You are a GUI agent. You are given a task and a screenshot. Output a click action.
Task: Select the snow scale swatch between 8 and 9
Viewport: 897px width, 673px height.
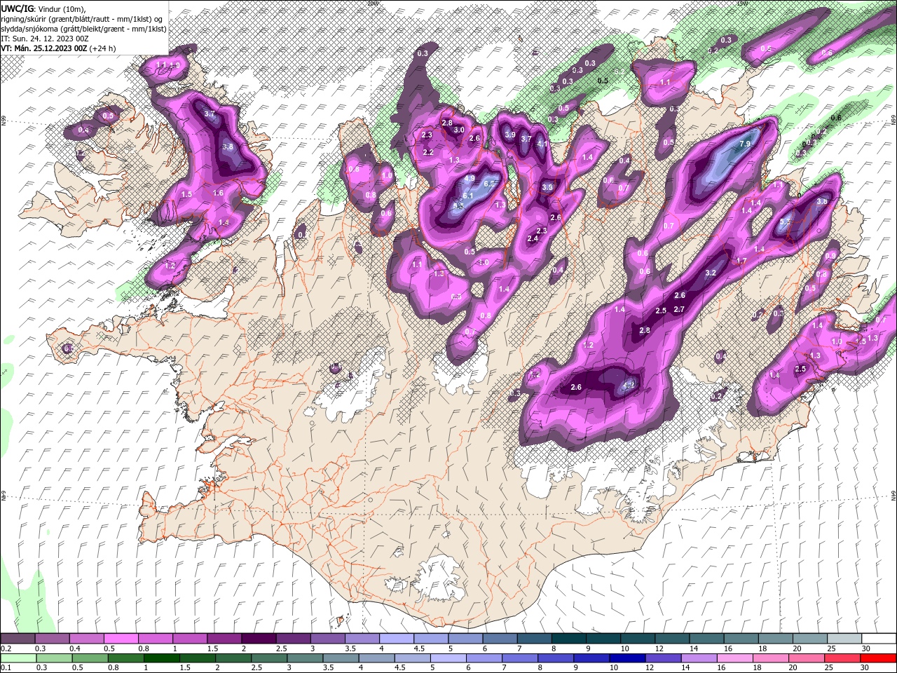[x=568, y=639]
